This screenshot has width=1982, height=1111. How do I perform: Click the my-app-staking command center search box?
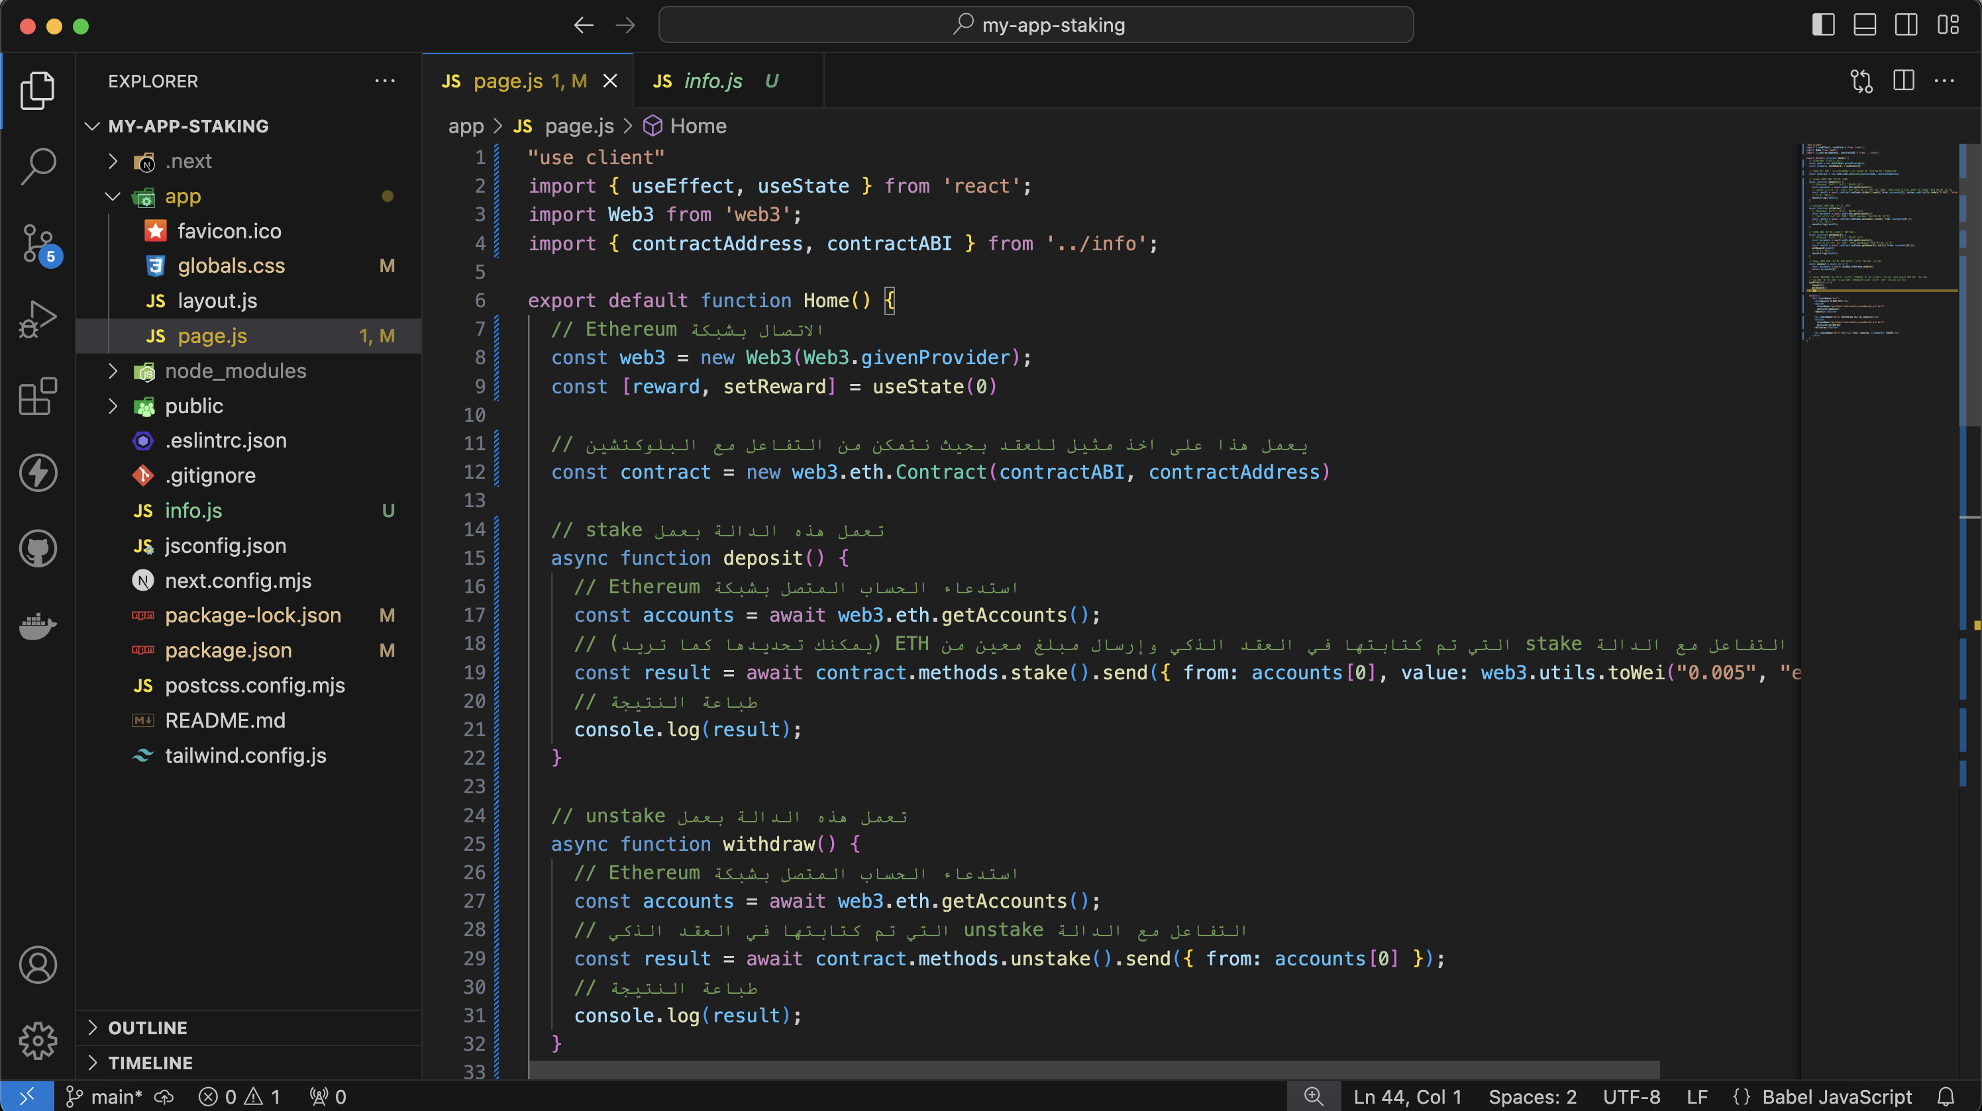pyautogui.click(x=1035, y=24)
